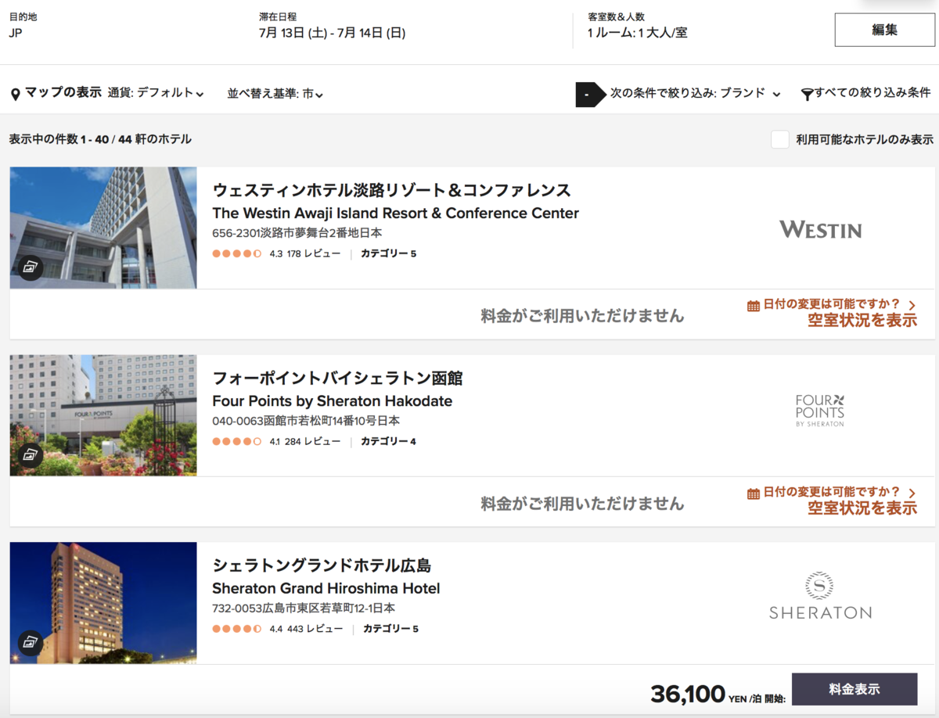Image resolution: width=939 pixels, height=718 pixels.
Task: Click Sheraton Grand Hiroshima Hotel English name
Action: (x=326, y=589)
